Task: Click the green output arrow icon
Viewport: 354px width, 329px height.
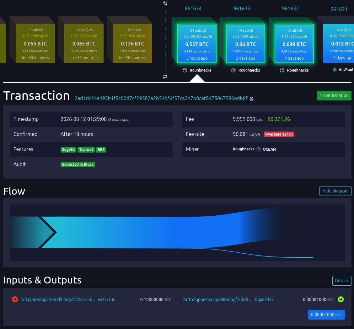Action: click(341, 299)
